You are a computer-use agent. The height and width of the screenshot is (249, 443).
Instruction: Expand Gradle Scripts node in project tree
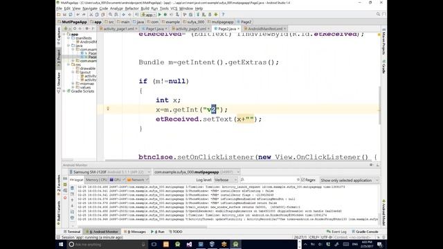tap(64, 91)
